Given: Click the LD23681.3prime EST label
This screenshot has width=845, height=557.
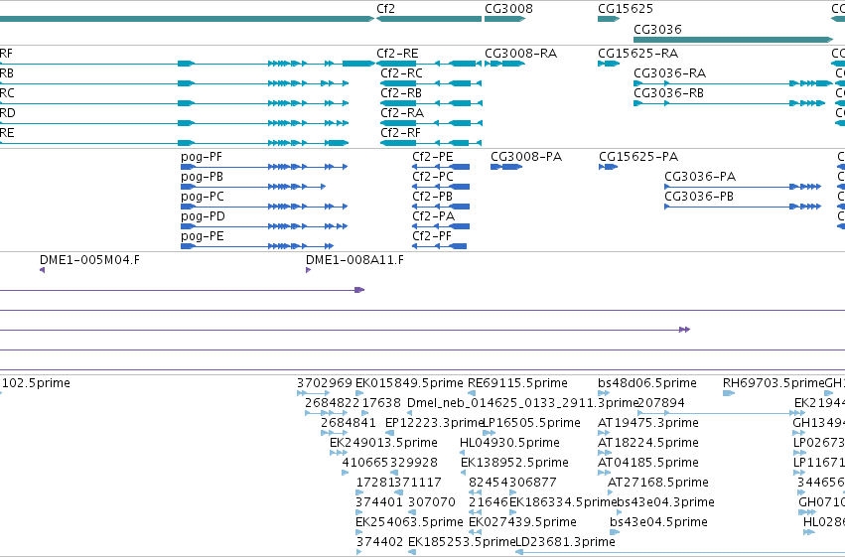Looking at the screenshot, I should click(565, 542).
